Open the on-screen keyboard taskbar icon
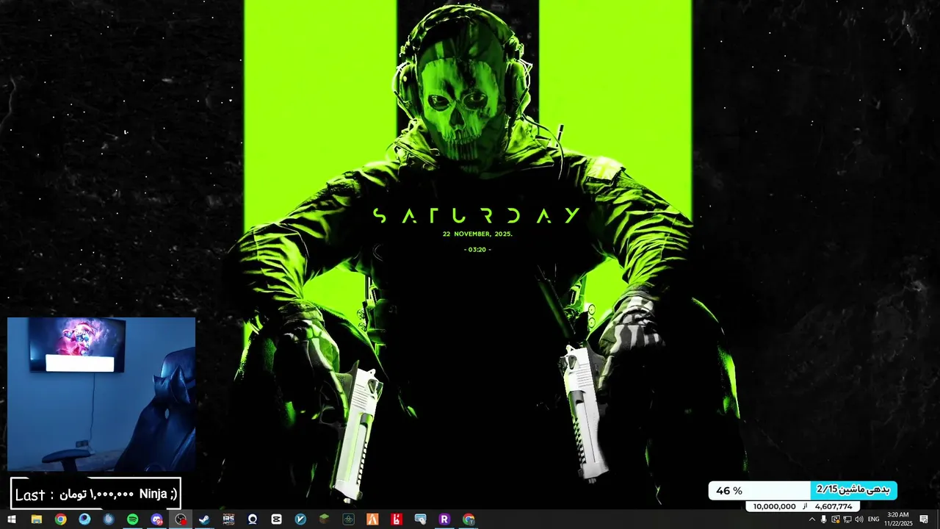Image resolution: width=940 pixels, height=529 pixels. (420, 519)
